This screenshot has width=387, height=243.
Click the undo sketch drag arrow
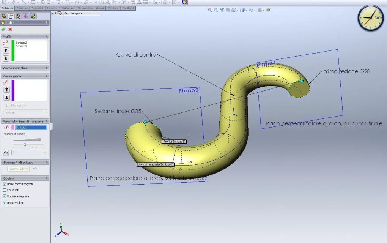35,169
